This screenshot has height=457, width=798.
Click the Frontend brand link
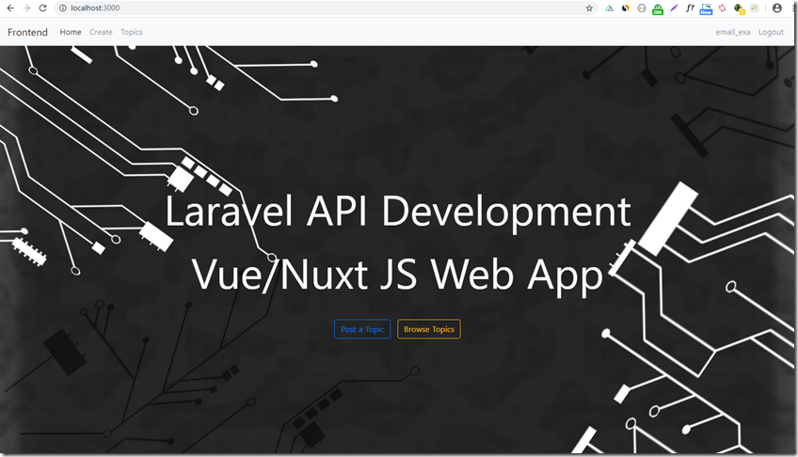point(27,32)
